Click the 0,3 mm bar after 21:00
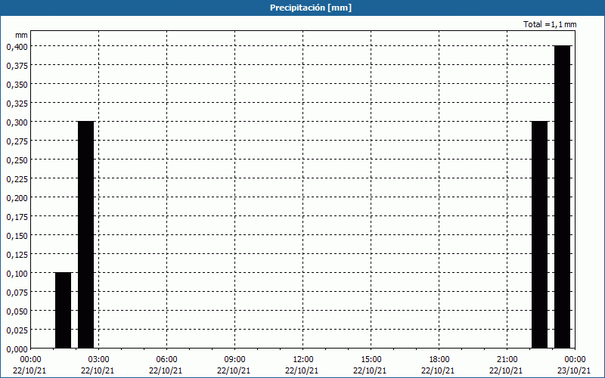Screen dimensions: 605x378 539,235
